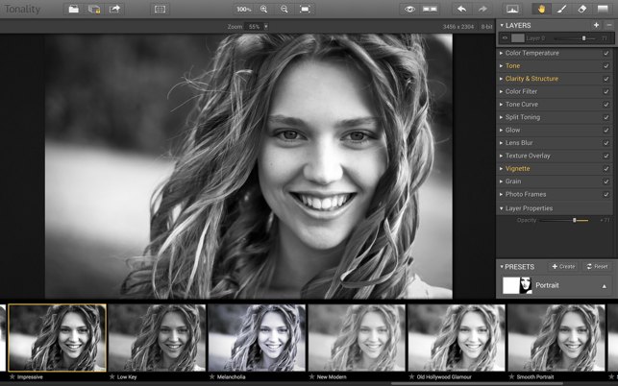Open the Split Toning panel
The width and height of the screenshot is (618, 386).
tap(522, 117)
